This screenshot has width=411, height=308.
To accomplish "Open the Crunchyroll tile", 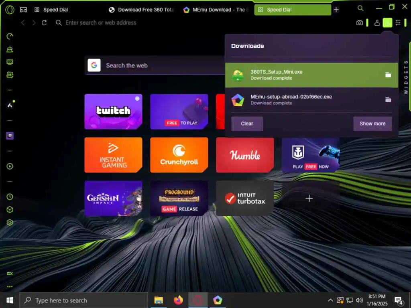I will pos(179,155).
